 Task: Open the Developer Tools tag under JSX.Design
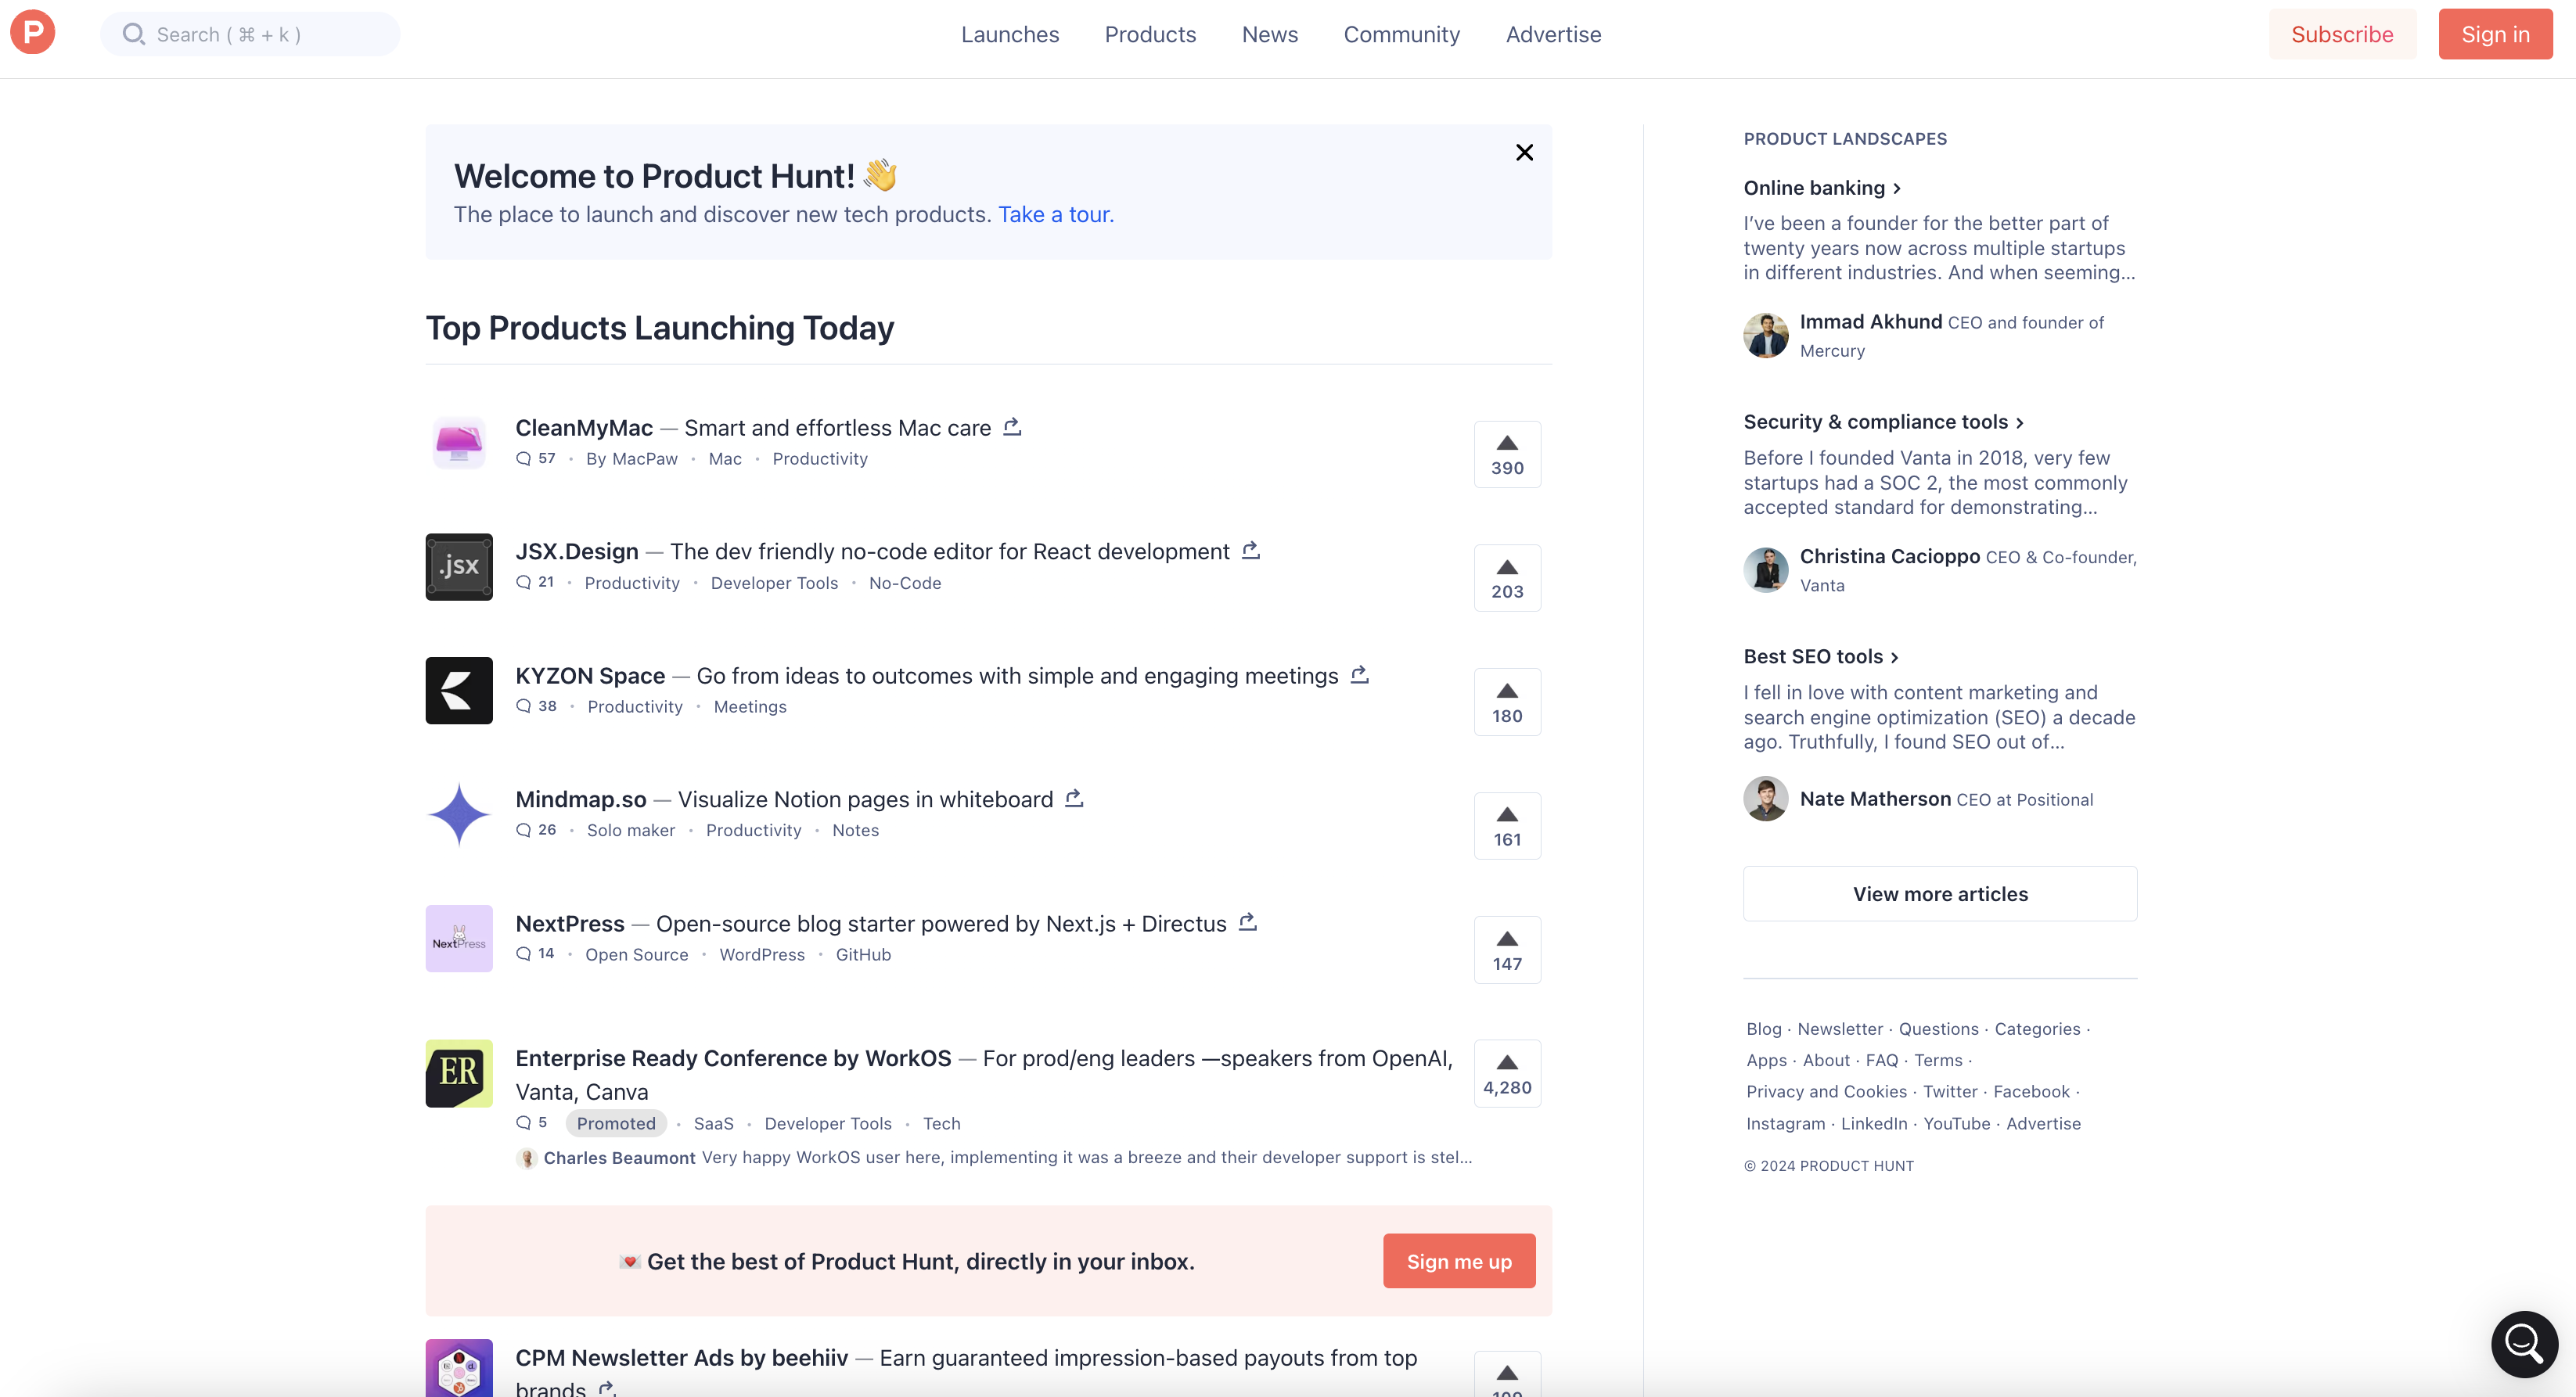point(774,583)
